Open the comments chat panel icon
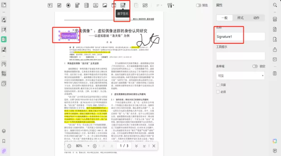This screenshot has height=156, width=281. 275,151
